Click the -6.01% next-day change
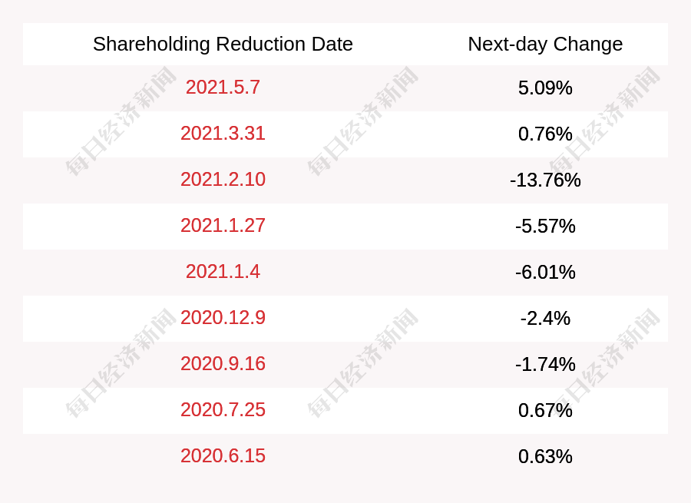 (x=545, y=273)
